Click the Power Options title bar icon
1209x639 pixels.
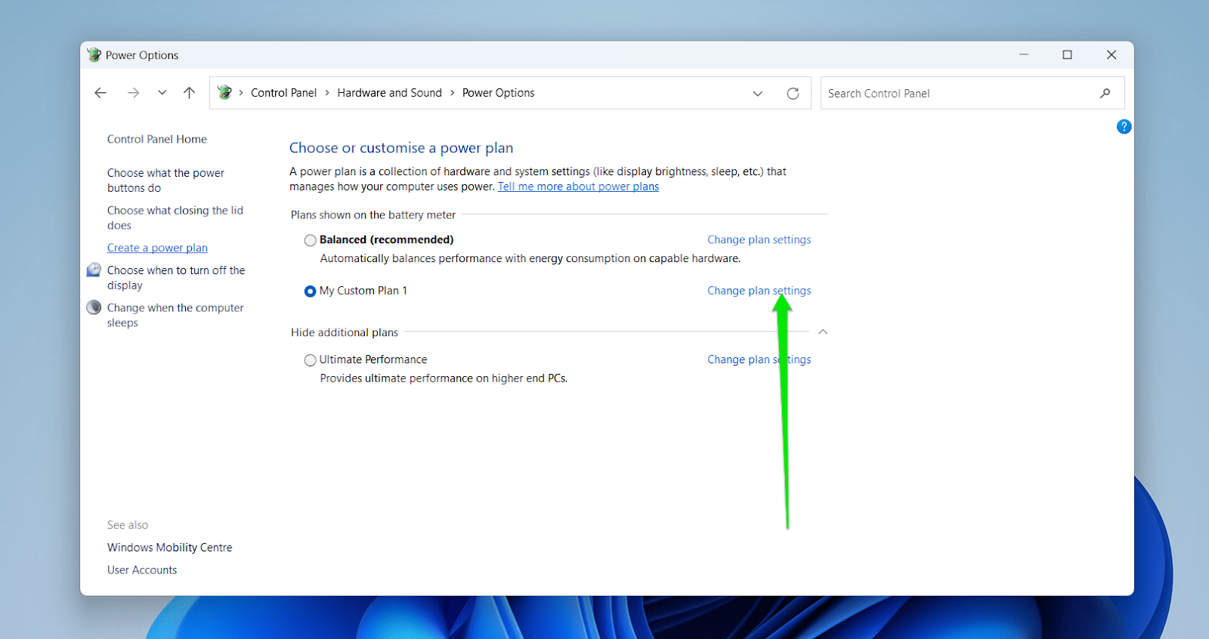pos(94,55)
